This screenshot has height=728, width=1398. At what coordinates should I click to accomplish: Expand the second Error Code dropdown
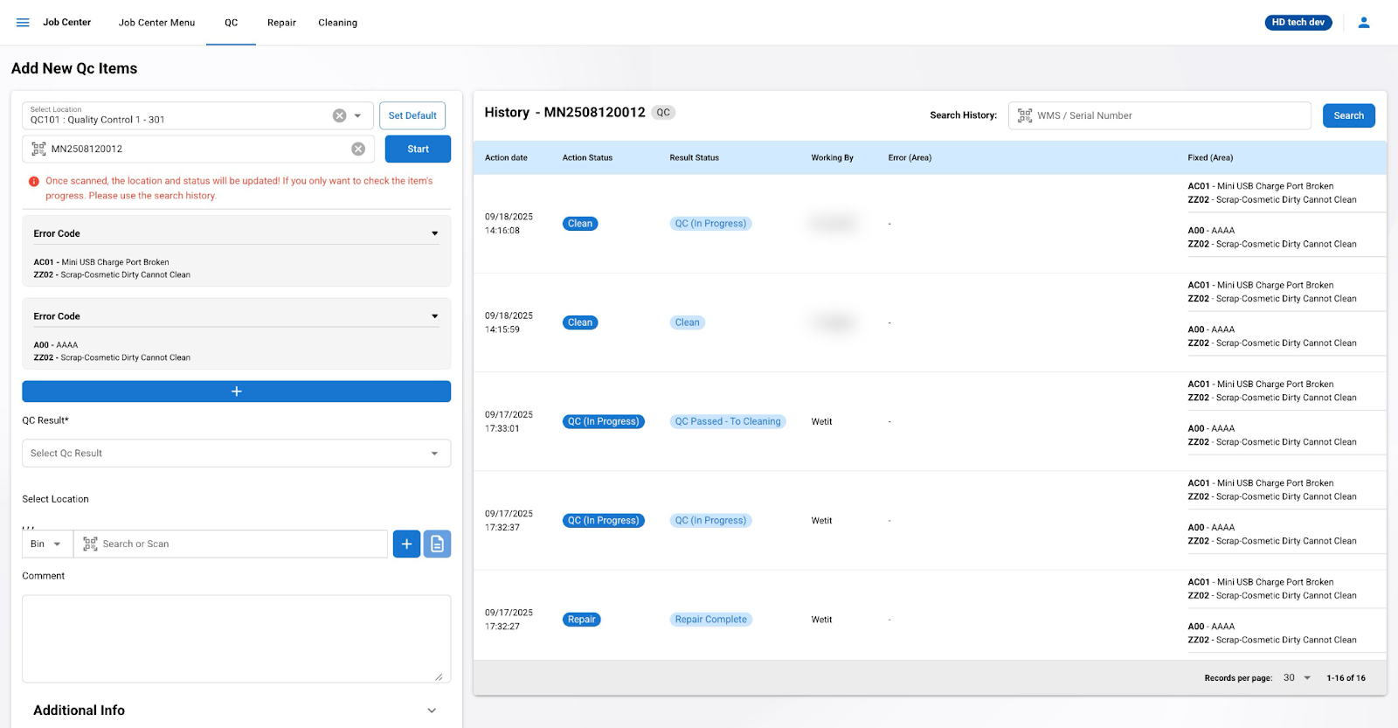click(434, 316)
